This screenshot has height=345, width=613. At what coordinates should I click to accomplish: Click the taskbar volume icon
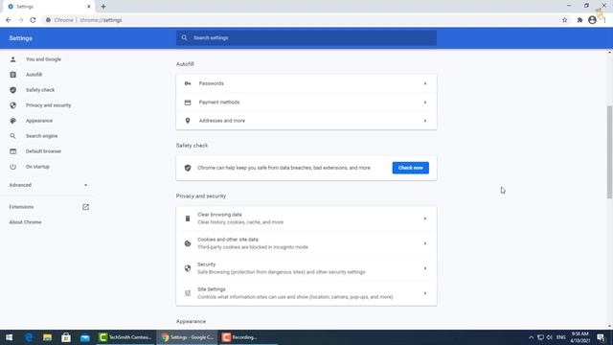[549, 337]
